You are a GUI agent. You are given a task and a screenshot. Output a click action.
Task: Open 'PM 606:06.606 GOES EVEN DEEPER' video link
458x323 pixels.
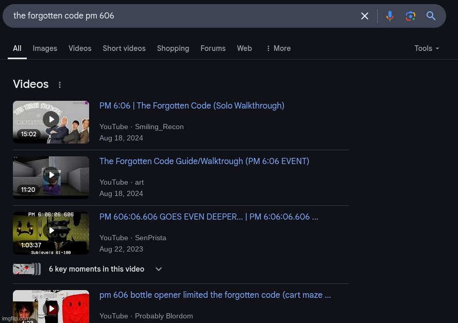click(209, 217)
